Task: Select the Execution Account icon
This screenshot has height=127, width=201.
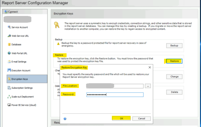Action: click(9, 70)
